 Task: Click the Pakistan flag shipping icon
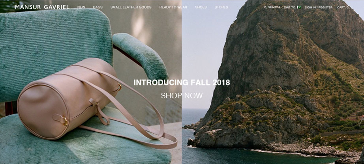[299, 7]
